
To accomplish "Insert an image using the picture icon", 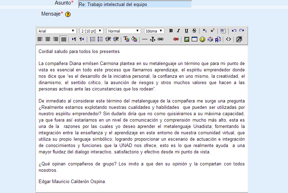I will point(187,39).
